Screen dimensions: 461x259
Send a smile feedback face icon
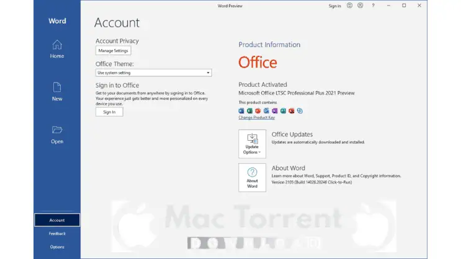coord(349,6)
